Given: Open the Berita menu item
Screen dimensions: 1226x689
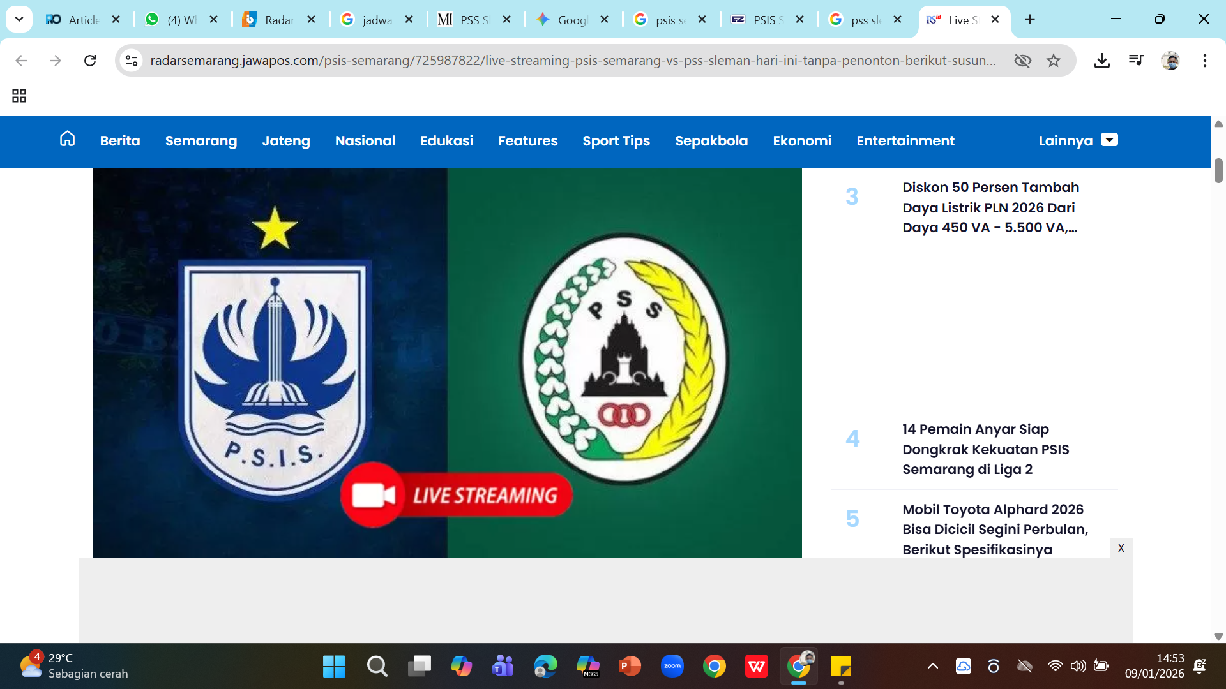Looking at the screenshot, I should pyautogui.click(x=120, y=141).
